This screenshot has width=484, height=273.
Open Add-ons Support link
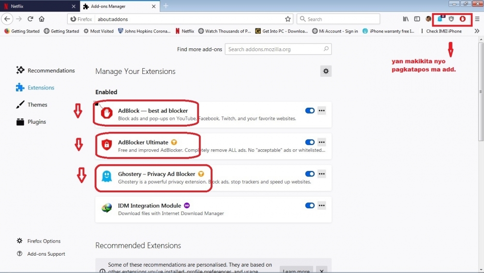(x=41, y=254)
